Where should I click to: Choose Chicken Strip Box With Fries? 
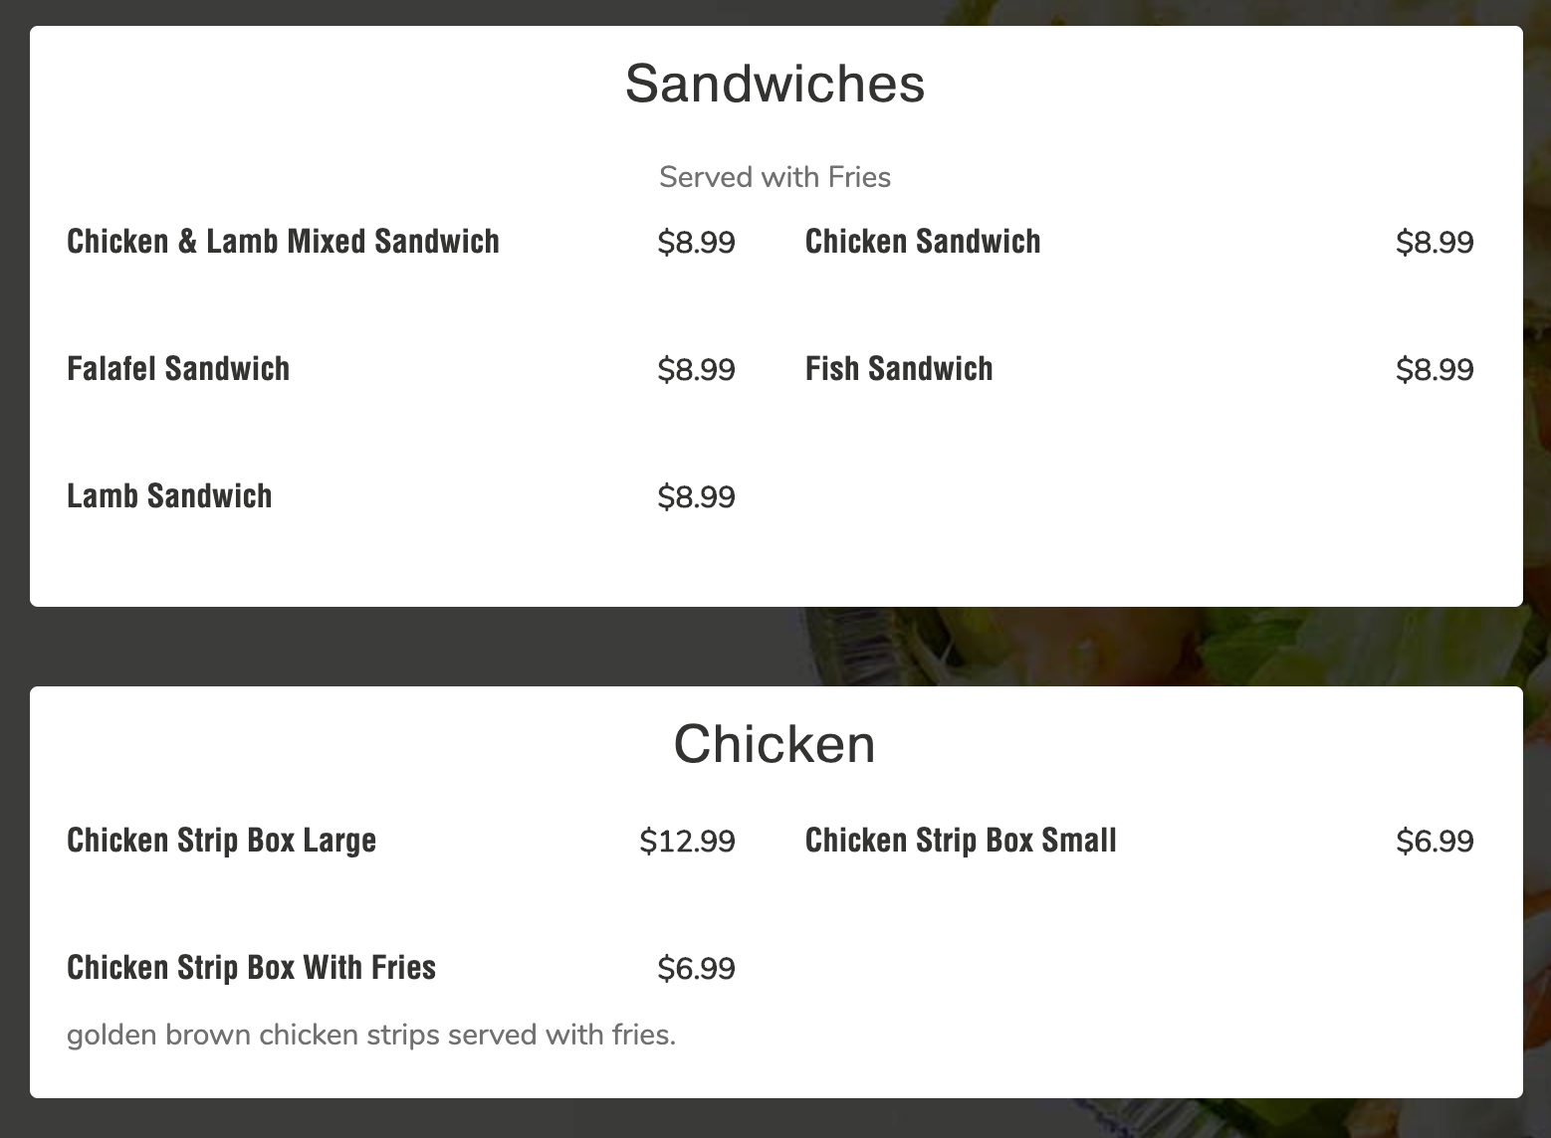[251, 968]
